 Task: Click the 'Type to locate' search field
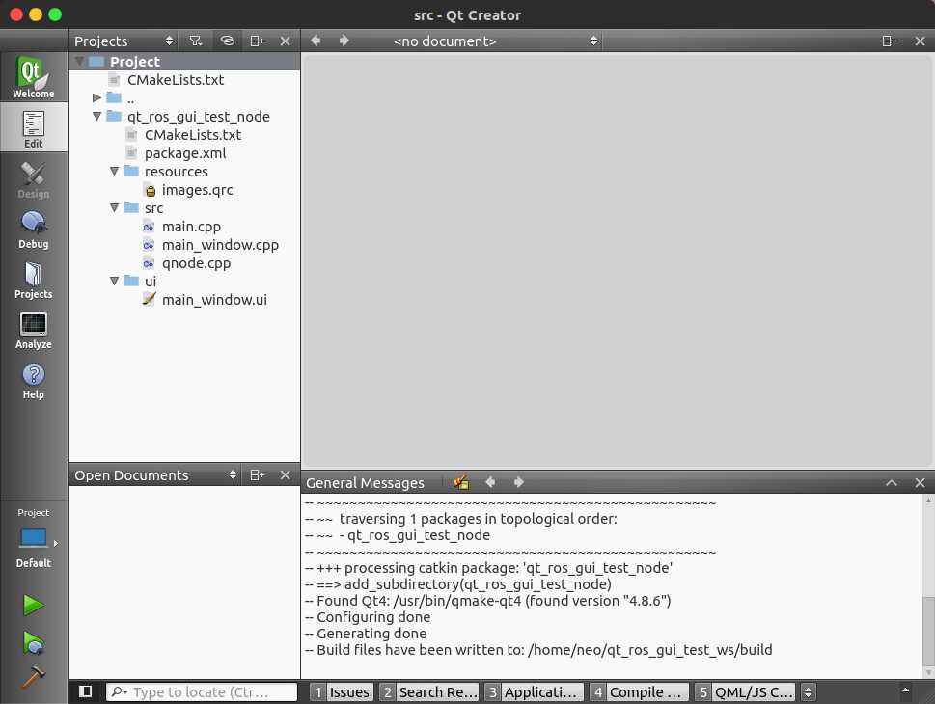coord(202,691)
